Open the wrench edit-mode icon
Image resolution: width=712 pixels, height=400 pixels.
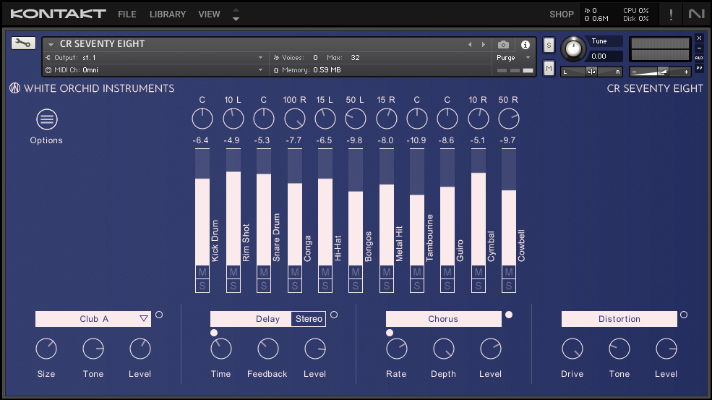tap(23, 43)
